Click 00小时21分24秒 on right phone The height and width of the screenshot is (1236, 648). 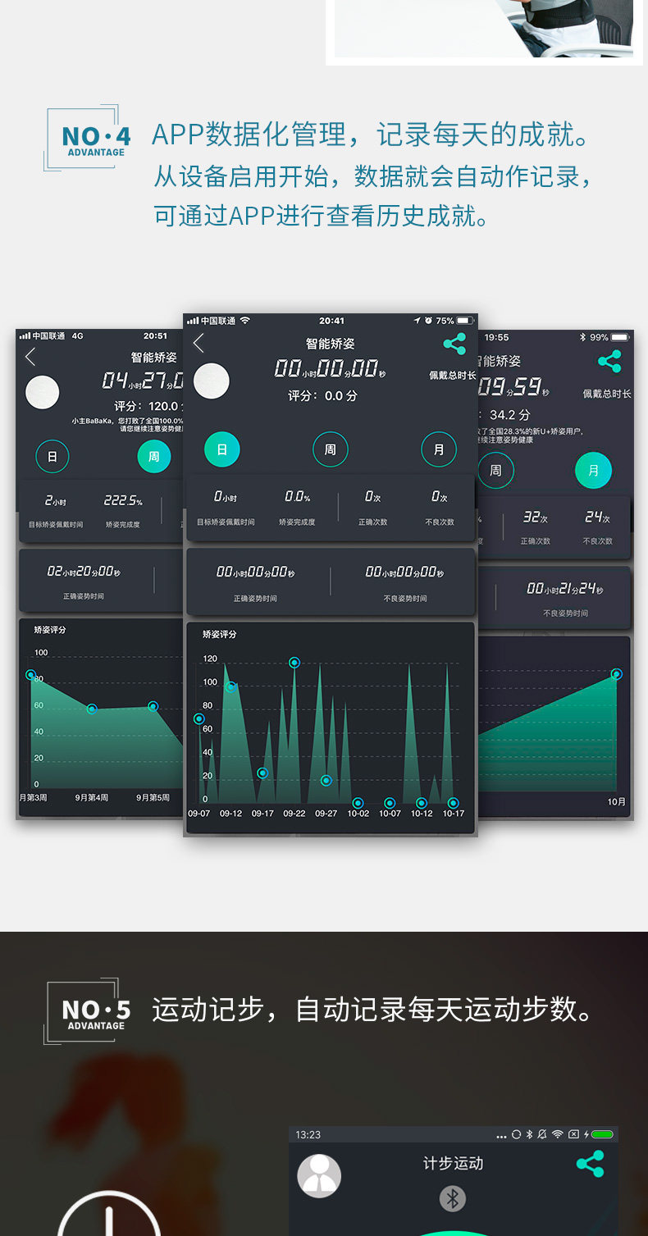pos(565,589)
